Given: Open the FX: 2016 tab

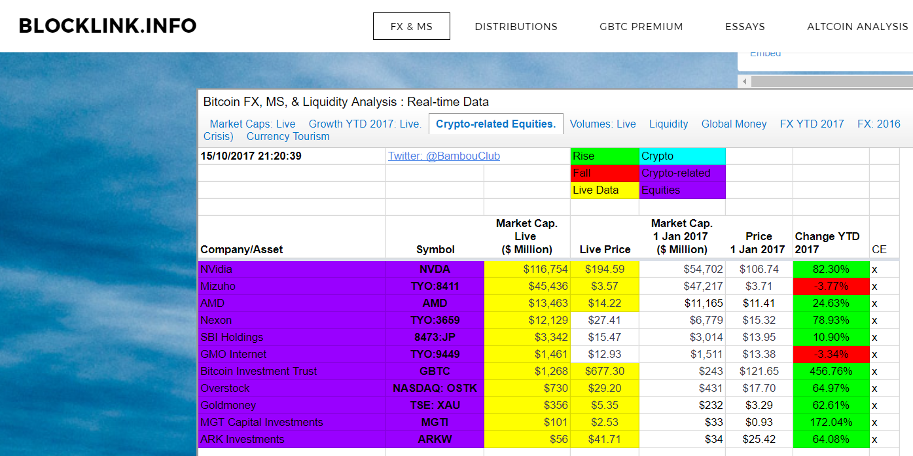Looking at the screenshot, I should click(879, 124).
